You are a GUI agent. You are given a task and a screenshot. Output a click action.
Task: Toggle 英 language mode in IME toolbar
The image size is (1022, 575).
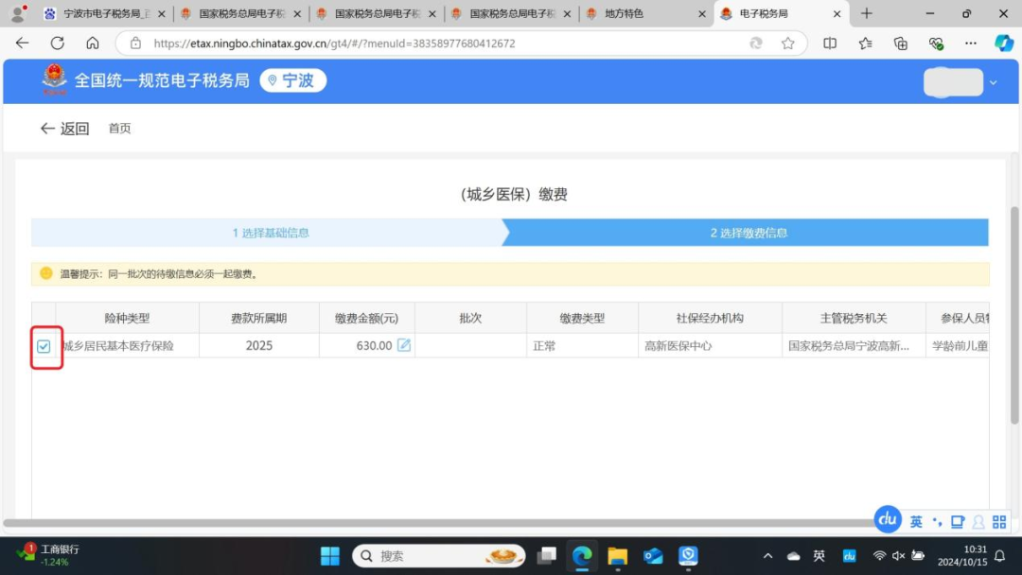[916, 522]
